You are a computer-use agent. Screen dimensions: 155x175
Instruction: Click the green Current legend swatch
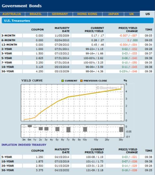pyautogui.click(x=62, y=81)
